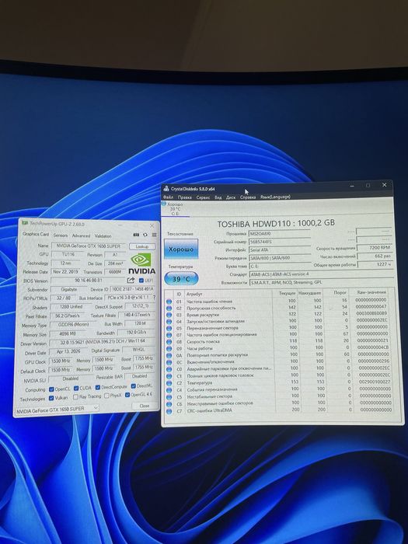Click status circle for C4 События переназначения
Viewport: 408px width, 544px height.
tap(169, 390)
